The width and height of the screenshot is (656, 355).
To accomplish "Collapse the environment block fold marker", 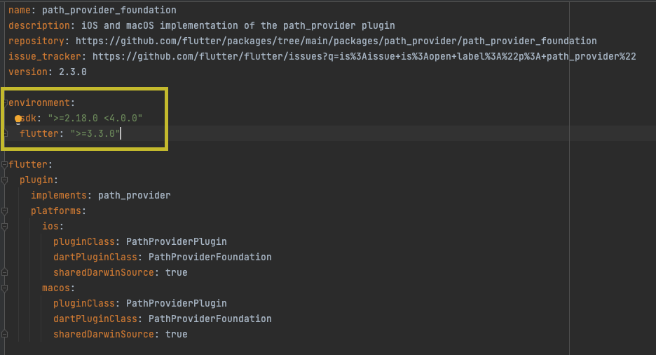I will 6,103.
